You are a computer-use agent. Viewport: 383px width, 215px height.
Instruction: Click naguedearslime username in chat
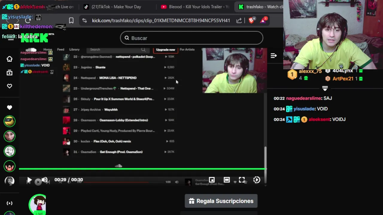tap(304, 98)
